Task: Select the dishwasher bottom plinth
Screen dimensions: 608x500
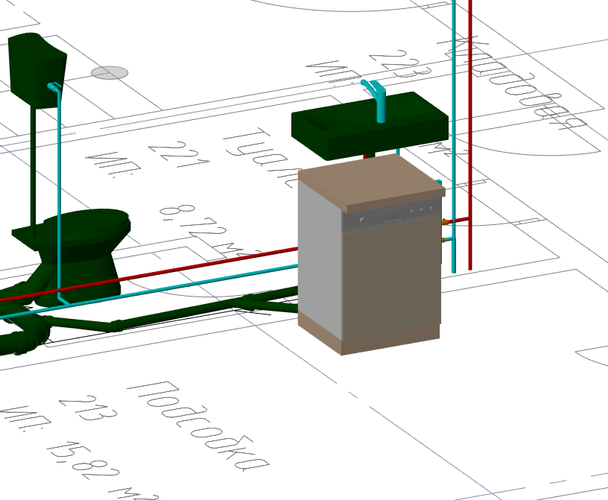Action: 390,341
